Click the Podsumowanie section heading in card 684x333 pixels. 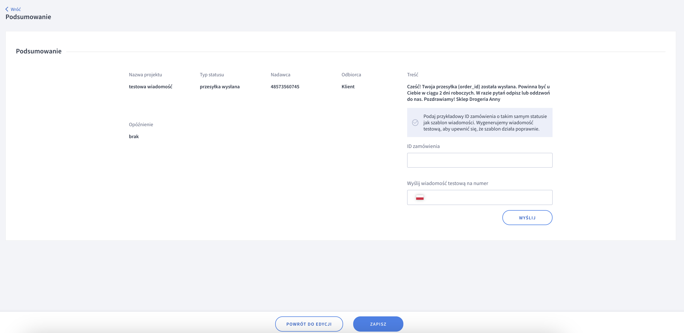tap(39, 51)
